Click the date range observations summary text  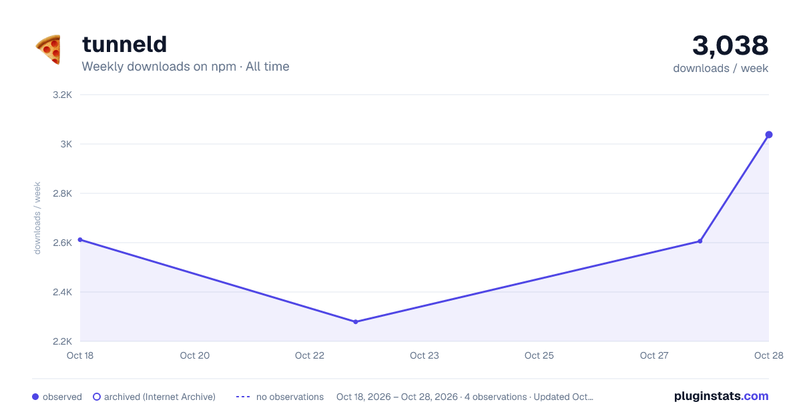[x=465, y=397]
